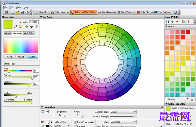Image resolution: width=196 pixels, height=127 pixels.
Task: Toggle the Base Color Marker checkbox
Action: [75, 122]
